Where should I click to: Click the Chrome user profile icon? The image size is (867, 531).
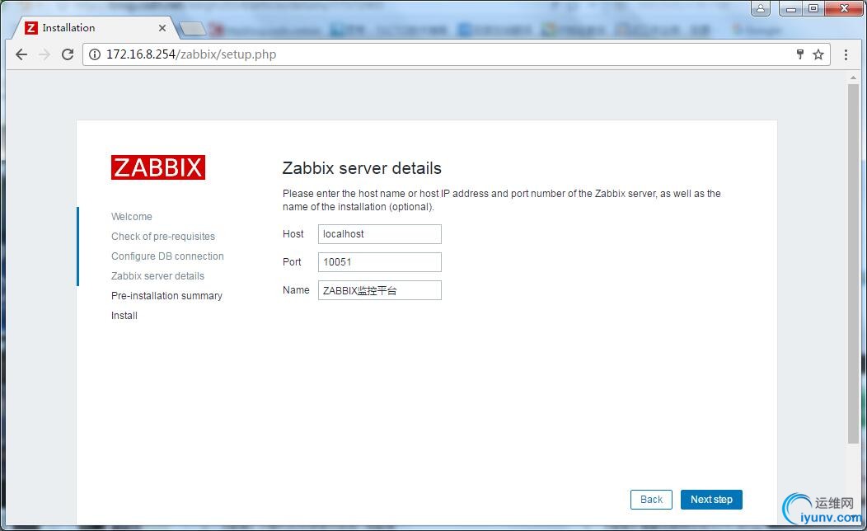point(761,8)
